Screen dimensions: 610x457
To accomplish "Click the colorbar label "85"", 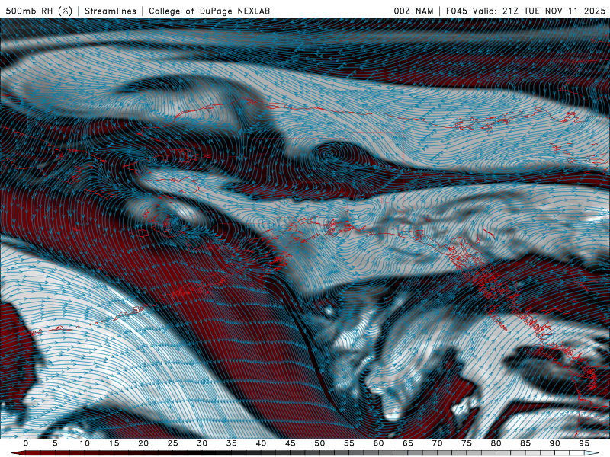I will (525, 443).
